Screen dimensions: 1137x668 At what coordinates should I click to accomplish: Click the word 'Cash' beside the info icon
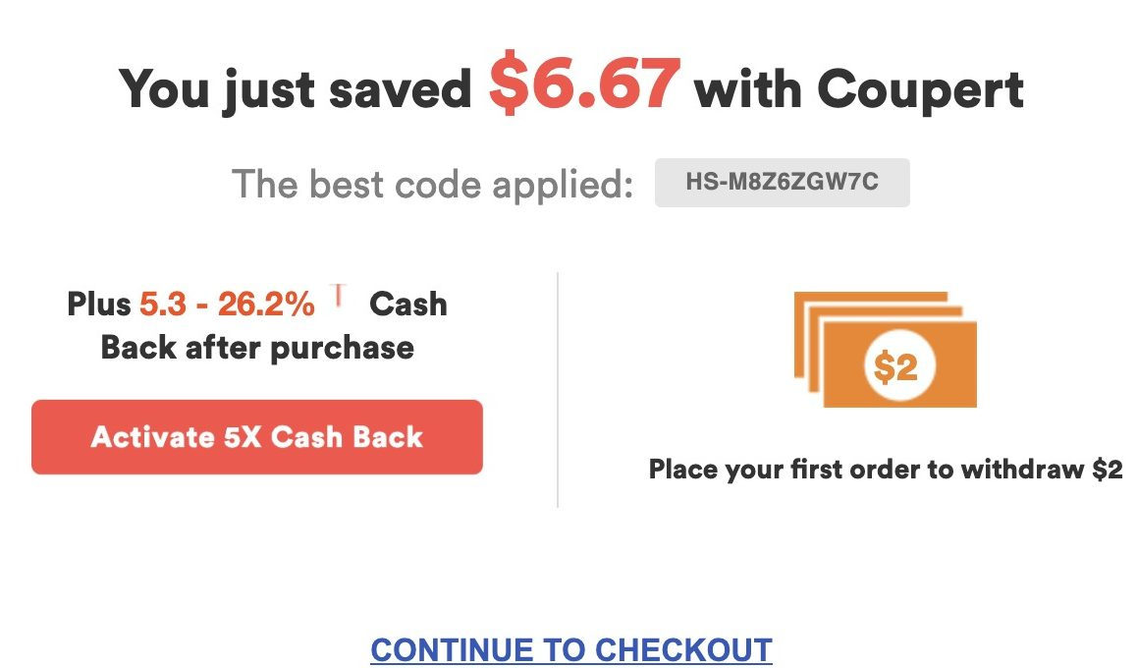click(x=408, y=304)
